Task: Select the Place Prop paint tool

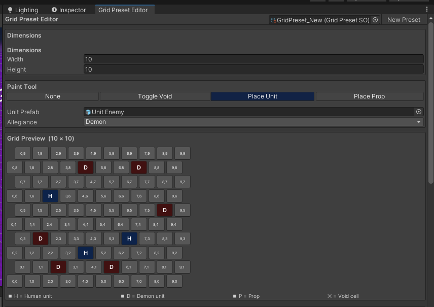Action: click(x=370, y=96)
